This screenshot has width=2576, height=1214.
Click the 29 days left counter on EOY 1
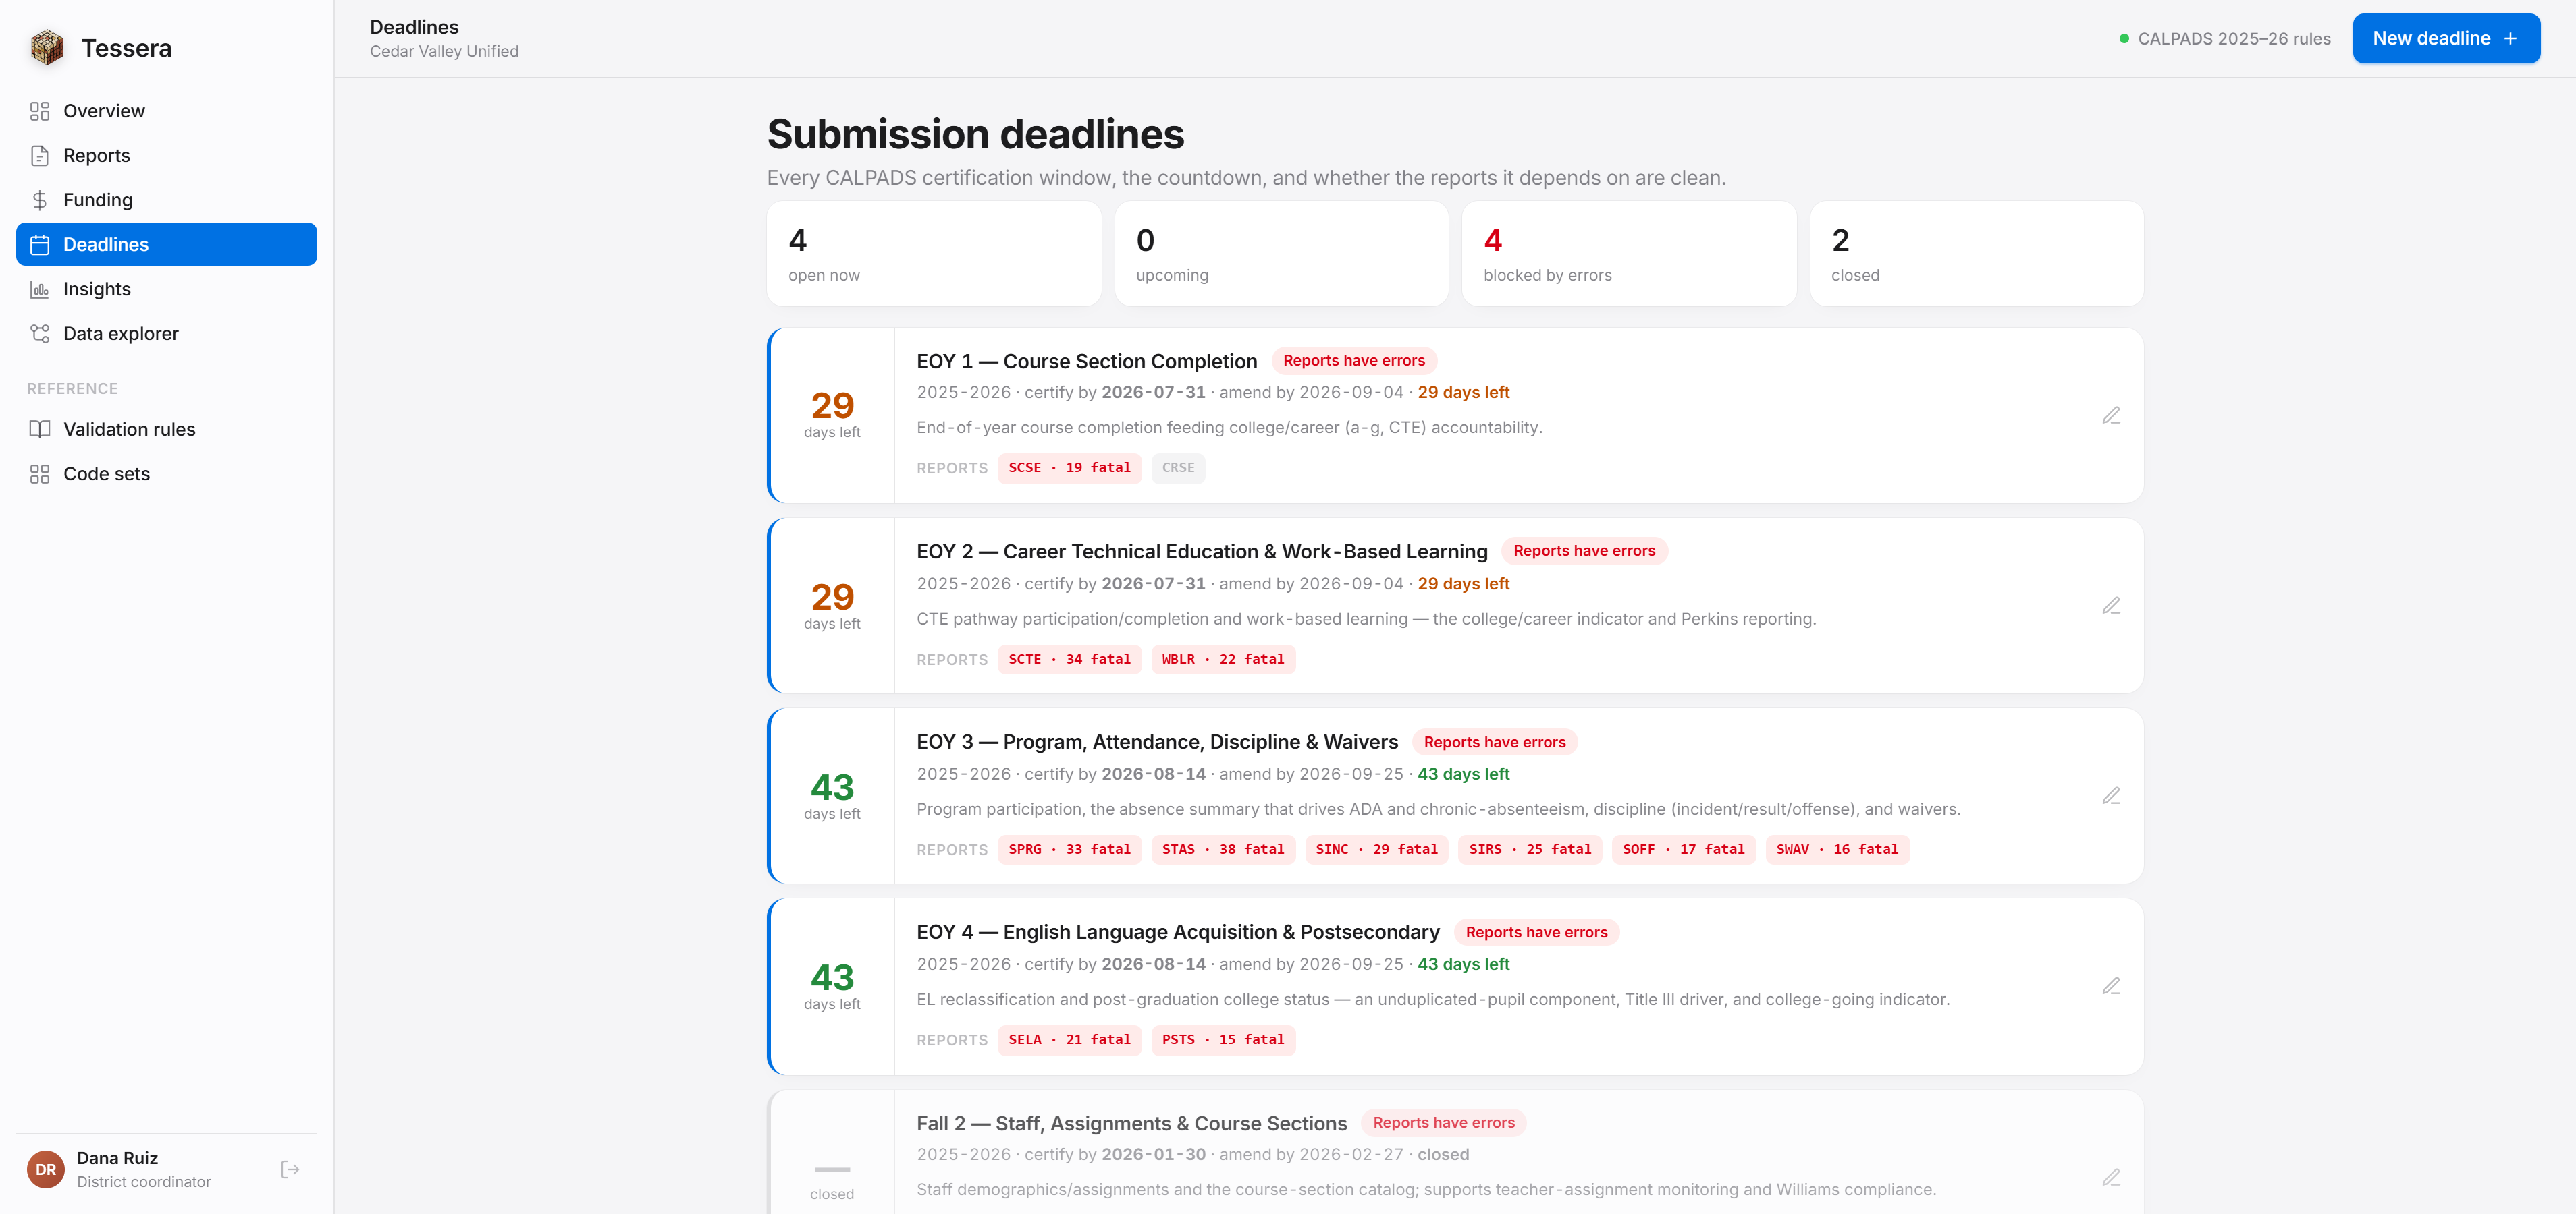[832, 415]
